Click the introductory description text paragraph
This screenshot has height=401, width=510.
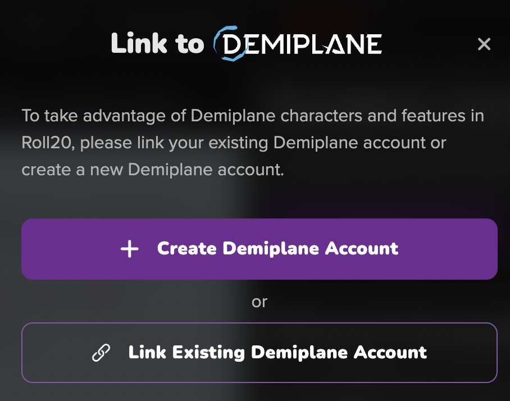(x=253, y=143)
